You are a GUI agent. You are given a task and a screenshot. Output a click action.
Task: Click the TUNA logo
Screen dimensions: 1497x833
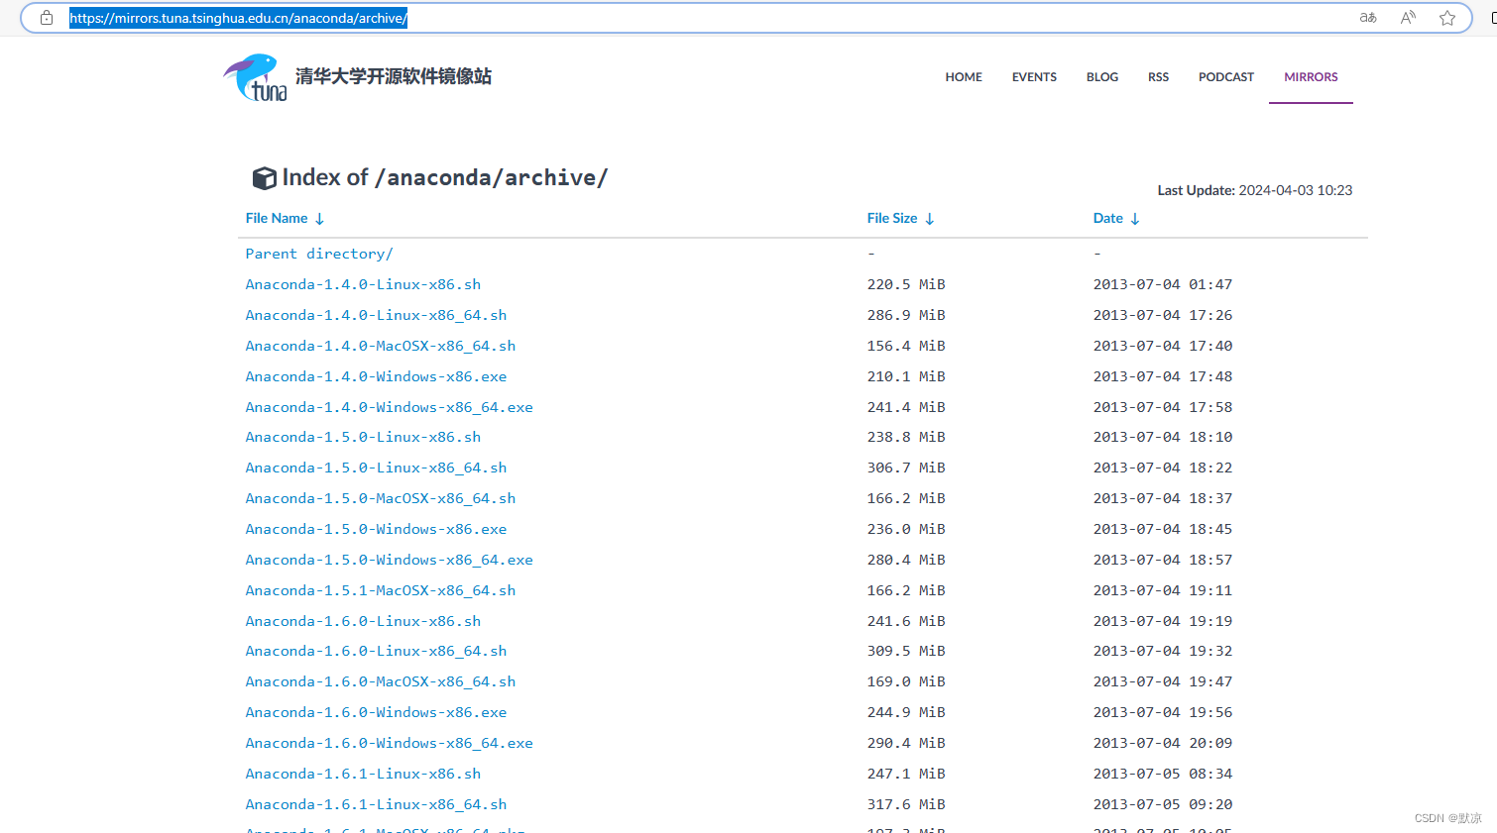coord(256,77)
